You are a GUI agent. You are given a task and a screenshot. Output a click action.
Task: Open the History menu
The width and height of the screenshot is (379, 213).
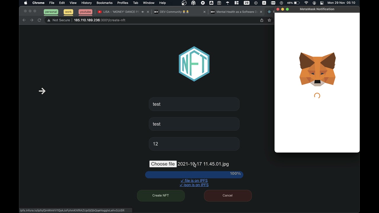coord(86,3)
